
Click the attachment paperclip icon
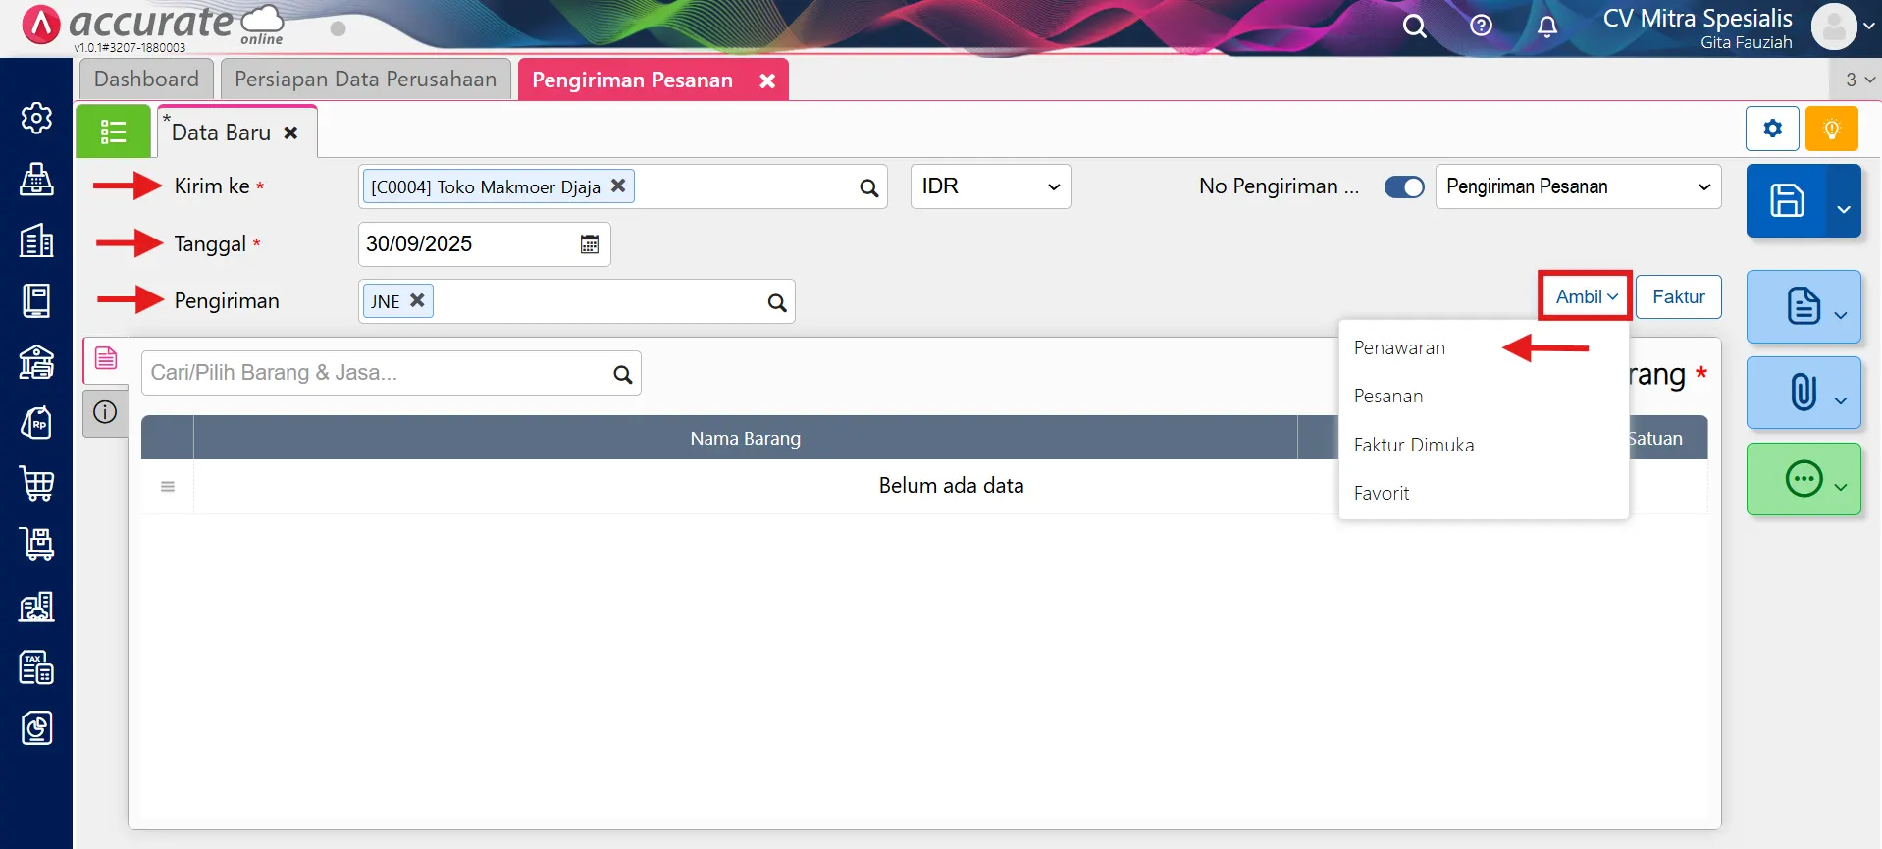(x=1803, y=392)
